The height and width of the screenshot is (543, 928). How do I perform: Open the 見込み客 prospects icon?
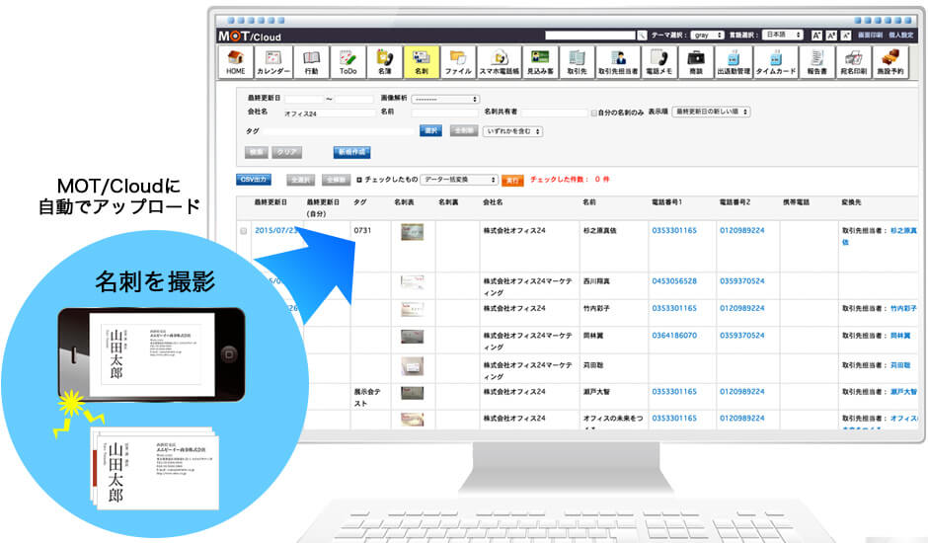[540, 61]
